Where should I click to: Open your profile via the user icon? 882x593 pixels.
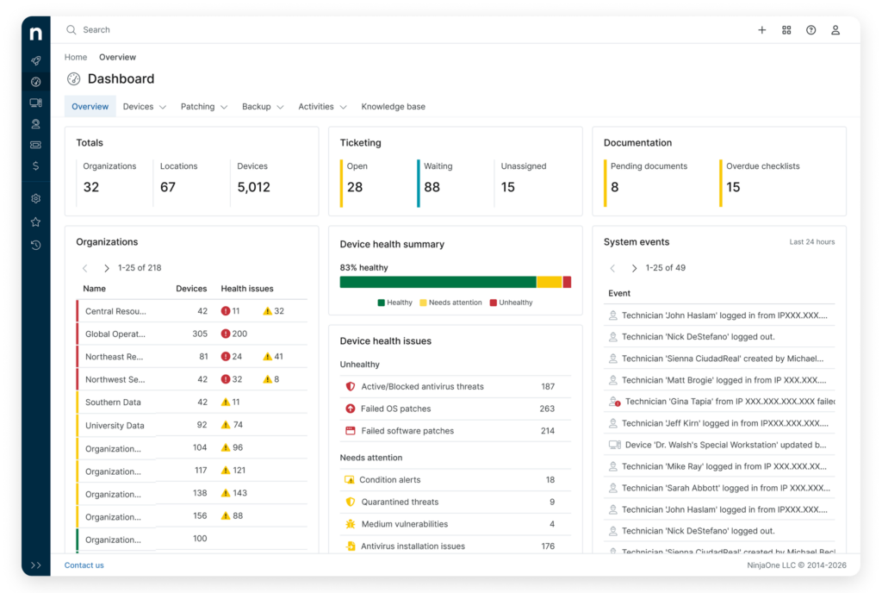835,29
